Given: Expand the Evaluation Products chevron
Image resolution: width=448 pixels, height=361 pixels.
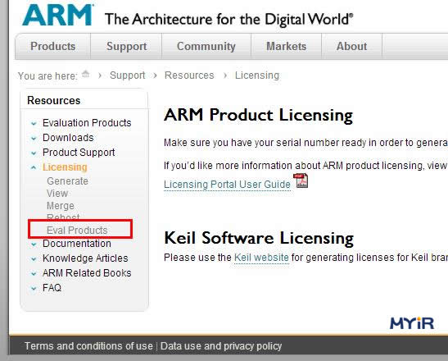Looking at the screenshot, I should [34, 123].
